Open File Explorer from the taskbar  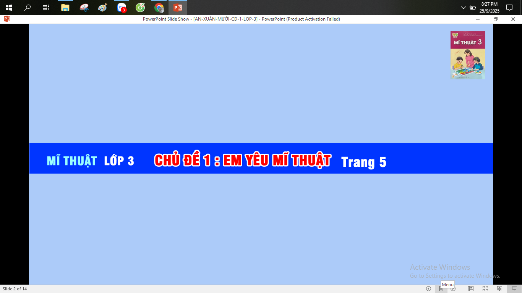click(x=65, y=8)
